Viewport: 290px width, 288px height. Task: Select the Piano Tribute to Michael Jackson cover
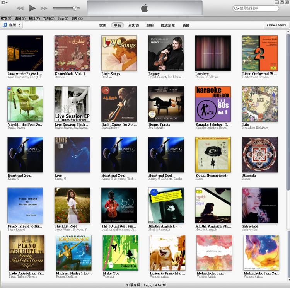26,206
